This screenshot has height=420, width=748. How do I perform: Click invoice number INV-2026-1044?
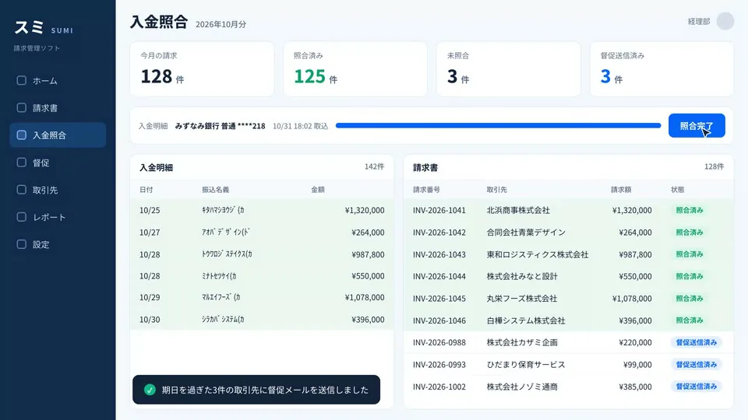tap(439, 276)
